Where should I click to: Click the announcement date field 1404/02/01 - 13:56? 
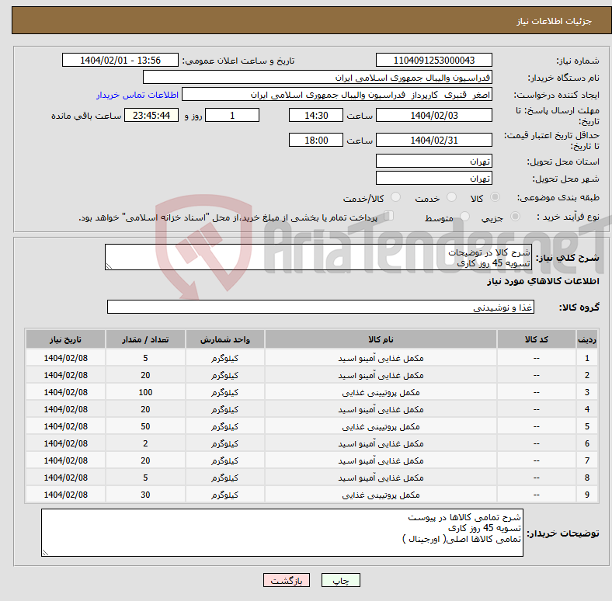(120, 60)
